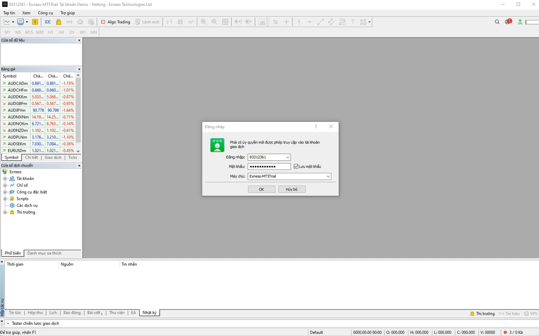Switch chart to candlesticks
Screen dimensions: 539x336
[x=180, y=22]
